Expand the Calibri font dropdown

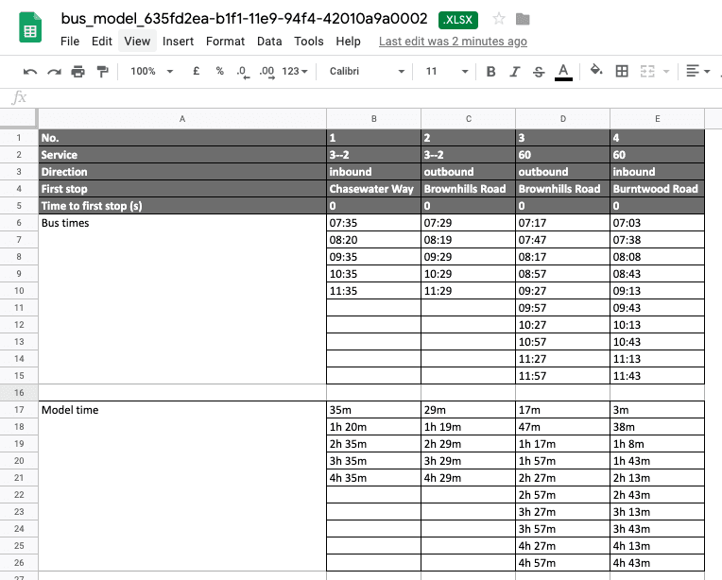point(367,72)
